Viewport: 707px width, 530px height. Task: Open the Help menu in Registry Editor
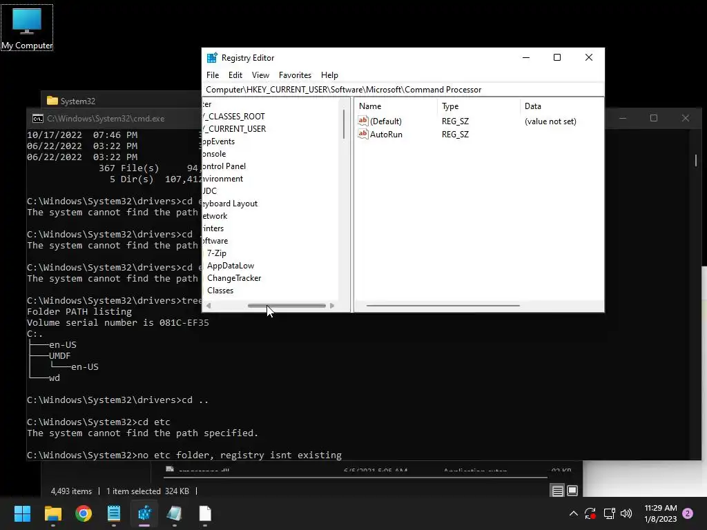coord(329,75)
